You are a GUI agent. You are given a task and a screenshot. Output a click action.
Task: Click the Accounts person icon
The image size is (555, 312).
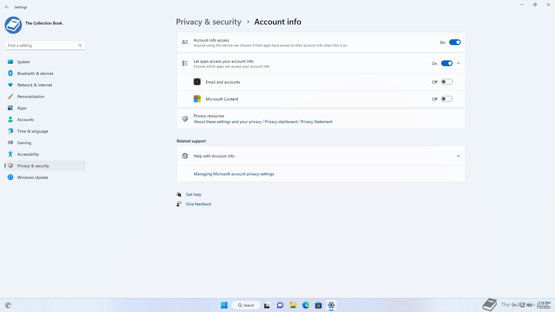click(x=10, y=119)
